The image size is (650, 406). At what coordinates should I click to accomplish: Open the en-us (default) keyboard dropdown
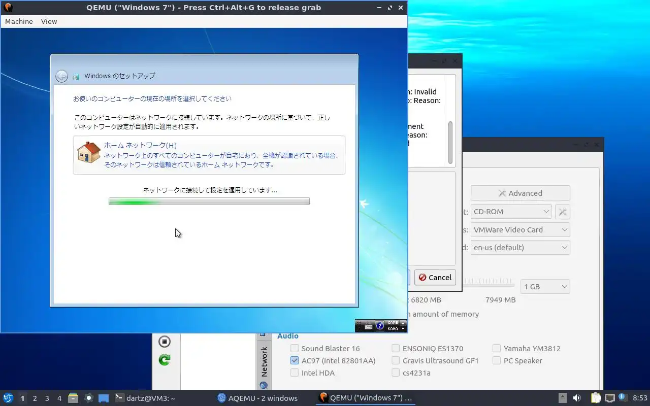pyautogui.click(x=520, y=247)
